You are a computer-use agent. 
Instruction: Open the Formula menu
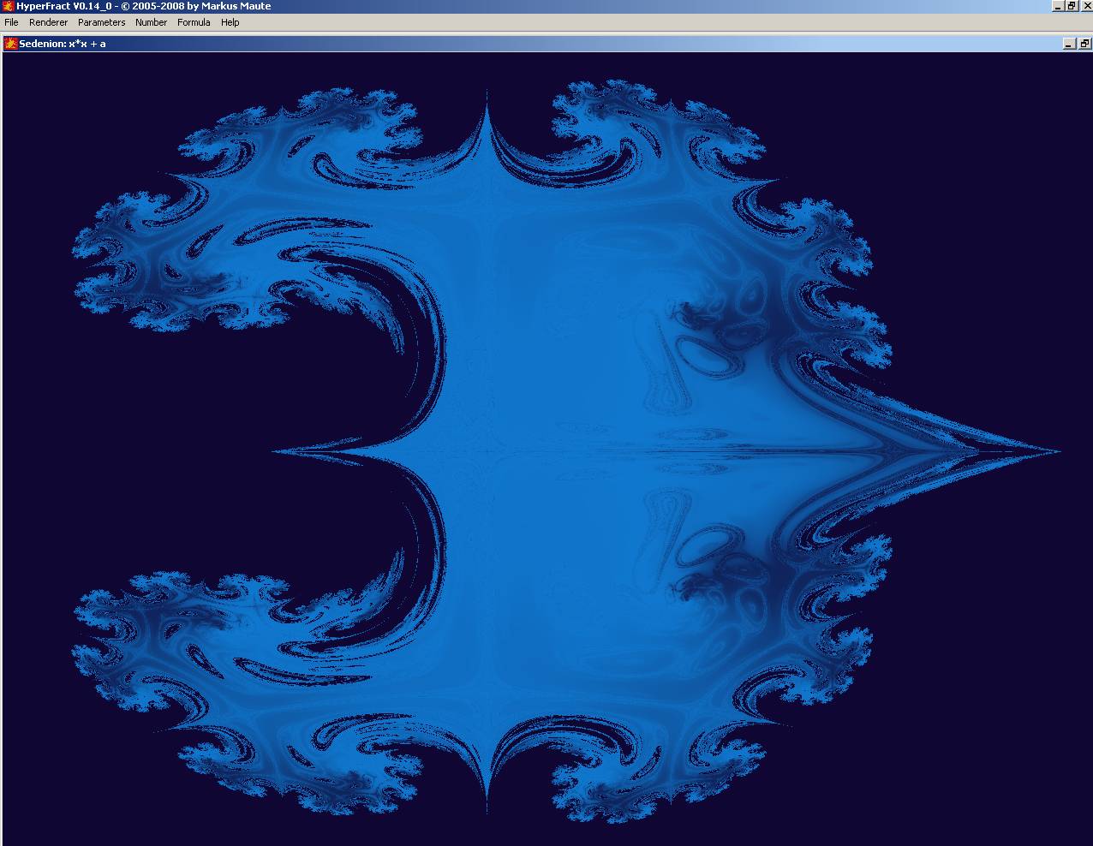pos(194,22)
